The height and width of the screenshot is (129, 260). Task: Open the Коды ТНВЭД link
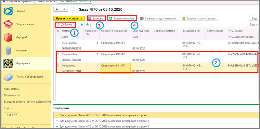[x=12, y=89]
